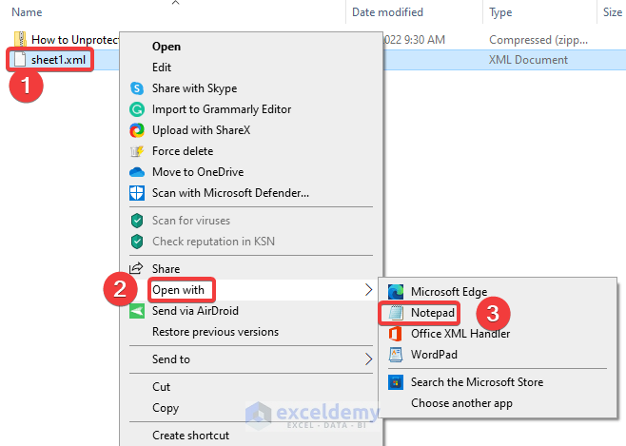The width and height of the screenshot is (626, 446).
Task: Click Search the Microsoft Store
Action: 477,382
